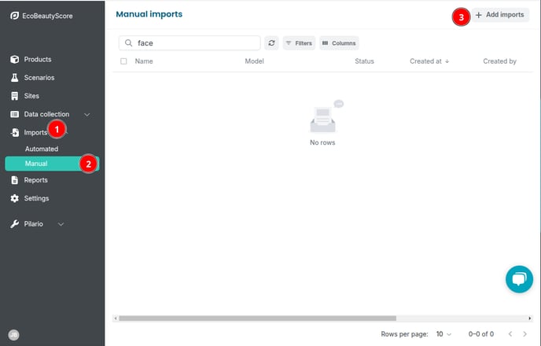
Task: Click the Reports document icon
Action: tap(14, 180)
